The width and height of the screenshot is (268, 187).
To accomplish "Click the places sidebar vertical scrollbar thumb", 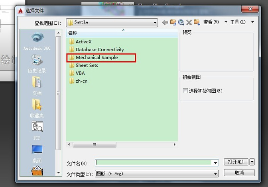I will (59, 93).
